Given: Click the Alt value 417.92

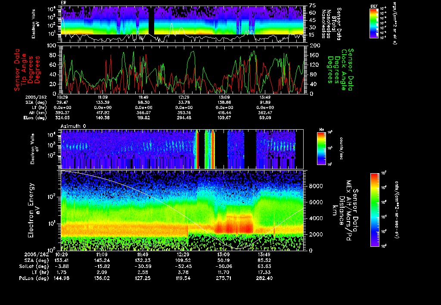Looking at the screenshot, I should click(103, 112).
